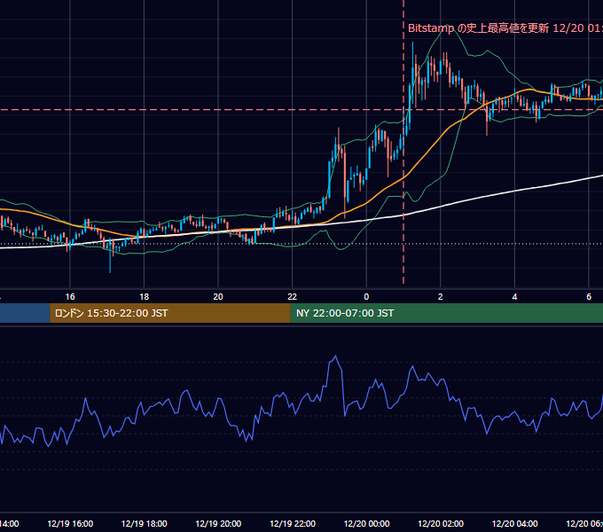
Task: Click the 4 hour axis label
Action: [x=514, y=297]
